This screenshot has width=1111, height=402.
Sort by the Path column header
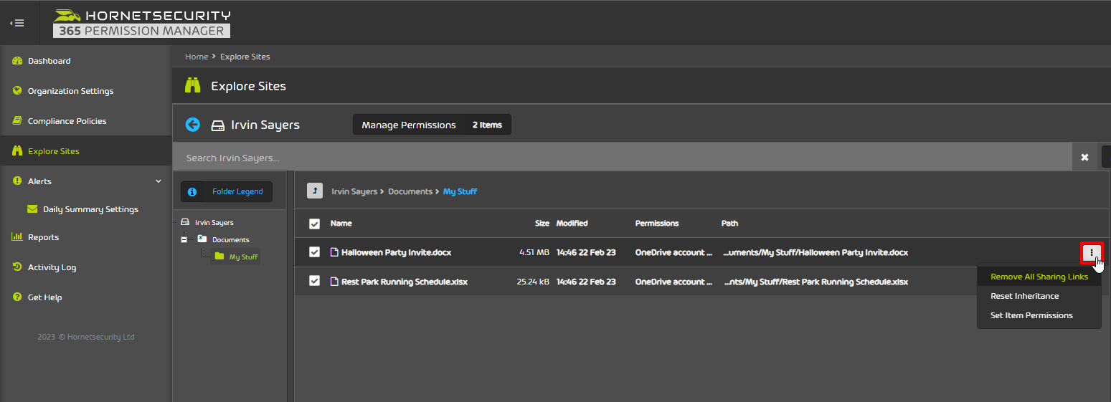tap(729, 224)
